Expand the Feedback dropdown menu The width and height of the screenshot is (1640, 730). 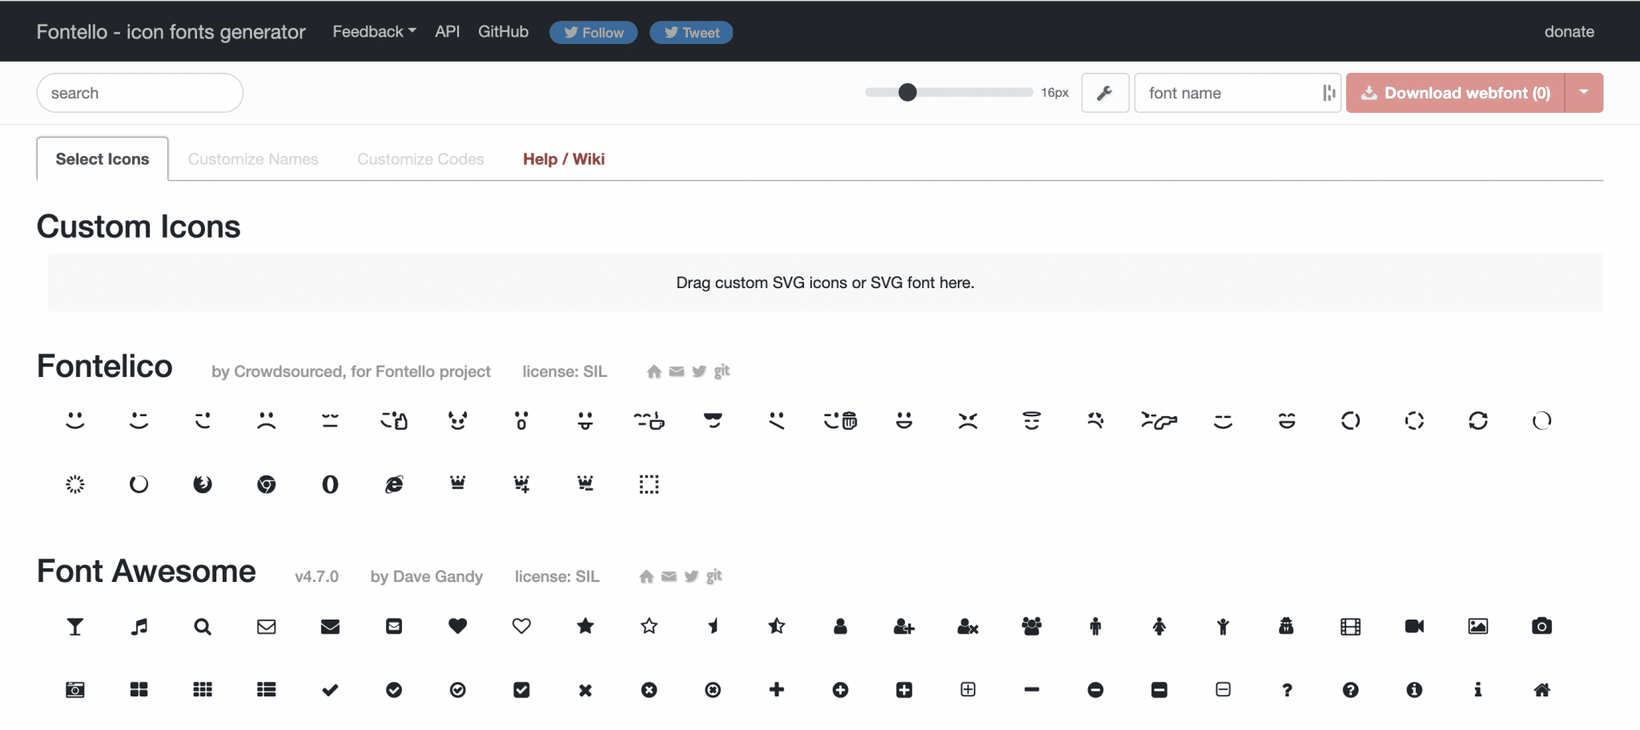coord(374,31)
